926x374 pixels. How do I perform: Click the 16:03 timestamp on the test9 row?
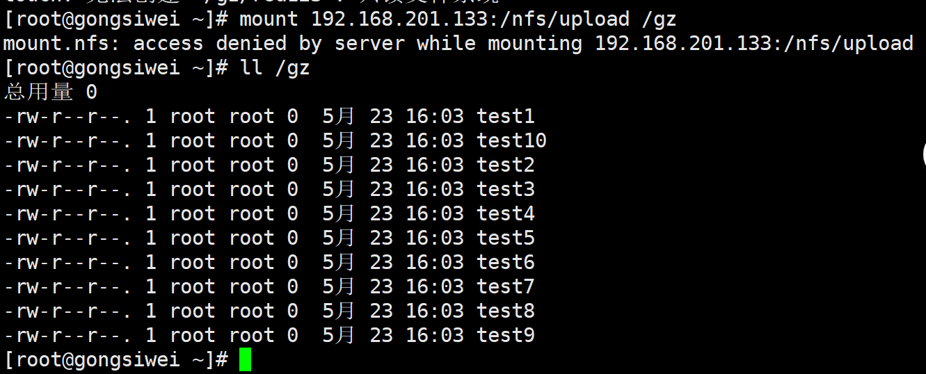tap(435, 336)
